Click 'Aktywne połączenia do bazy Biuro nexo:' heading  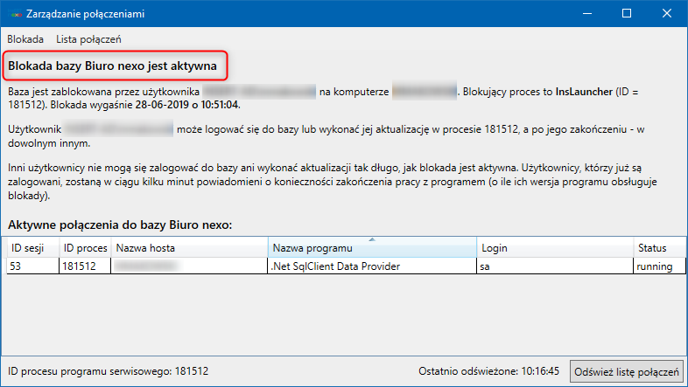120,225
